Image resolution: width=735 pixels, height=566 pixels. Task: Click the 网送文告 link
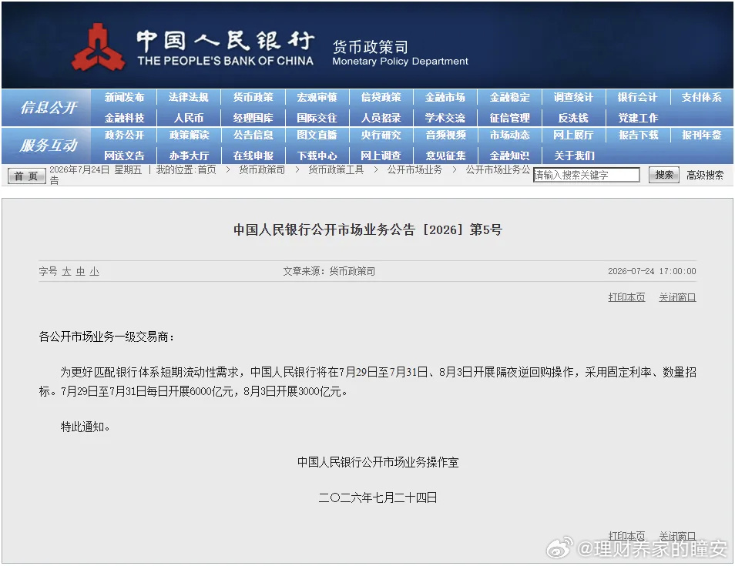(x=124, y=156)
